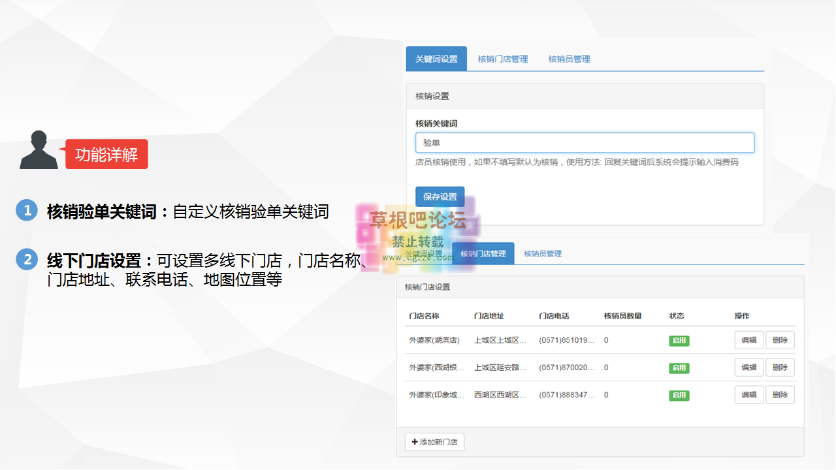This screenshot has width=836, height=470.
Task: Click the 核销关键词 input containing 验单
Action: (x=585, y=142)
